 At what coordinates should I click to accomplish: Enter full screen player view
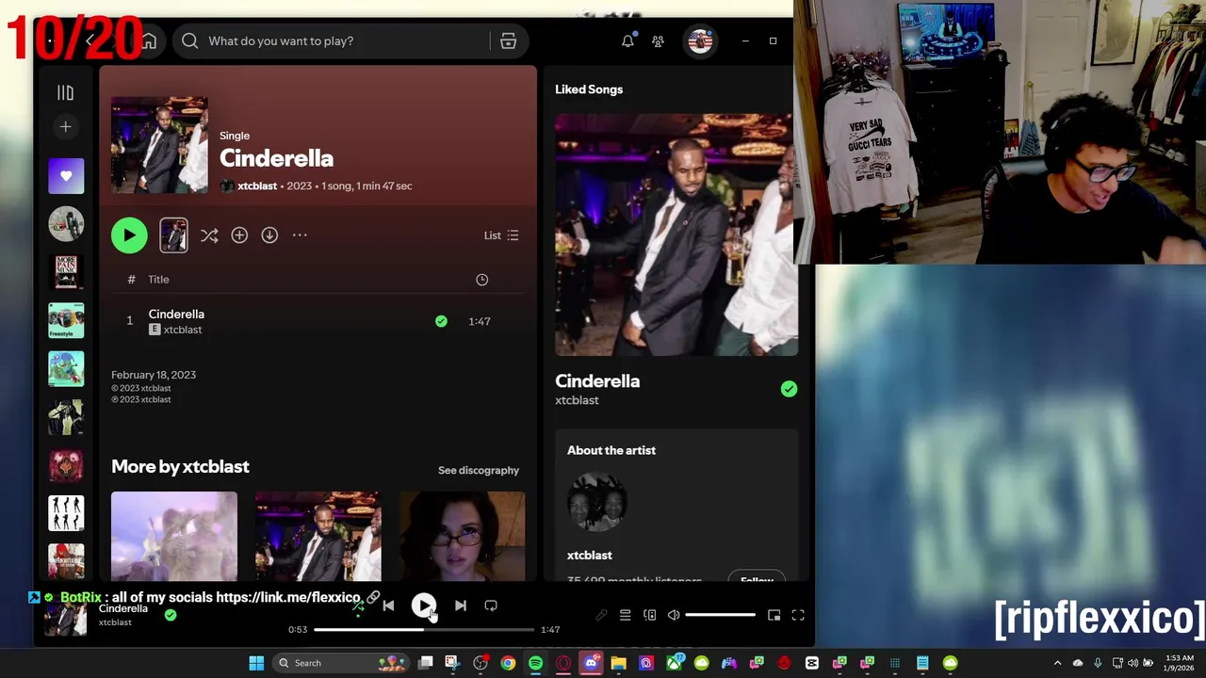click(798, 615)
